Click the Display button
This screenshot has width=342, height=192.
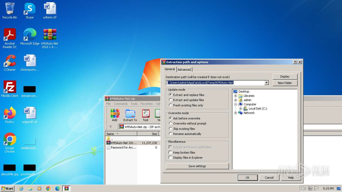click(x=285, y=77)
